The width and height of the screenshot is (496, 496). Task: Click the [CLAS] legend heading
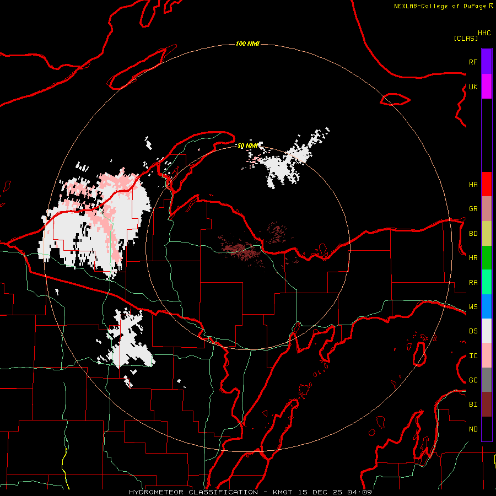466,38
